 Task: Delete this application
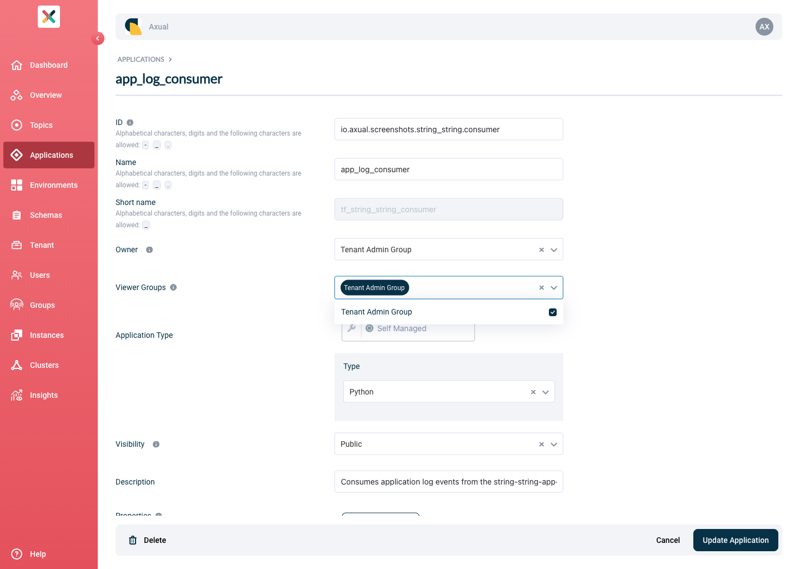[x=148, y=540]
